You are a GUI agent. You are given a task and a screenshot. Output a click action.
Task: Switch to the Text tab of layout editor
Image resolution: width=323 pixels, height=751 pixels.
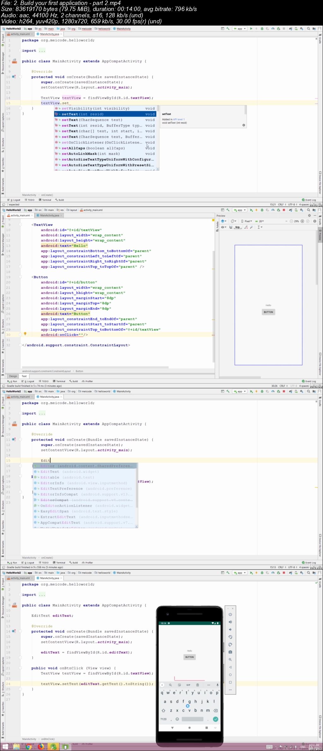coord(24,376)
